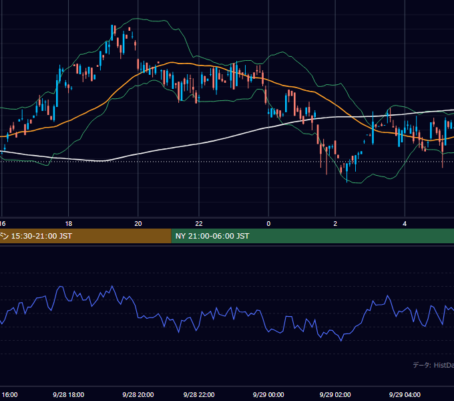Click the 9/29 04:00 date label

405,394
